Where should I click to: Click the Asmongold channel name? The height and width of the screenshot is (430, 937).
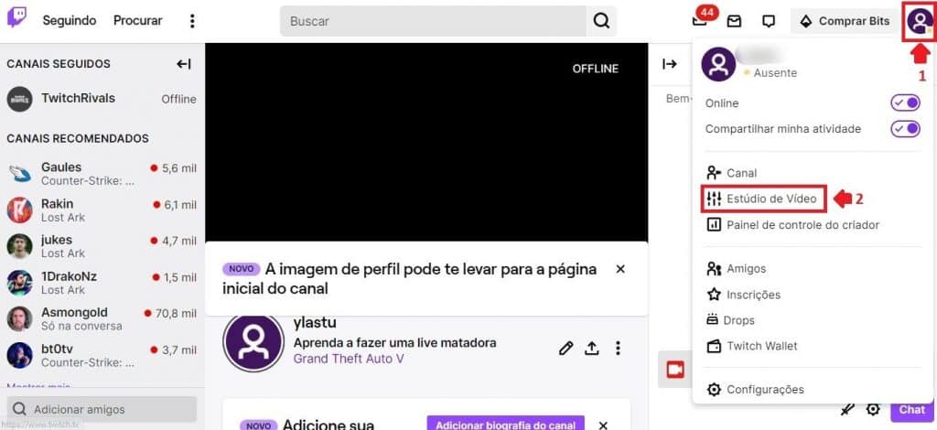click(75, 312)
